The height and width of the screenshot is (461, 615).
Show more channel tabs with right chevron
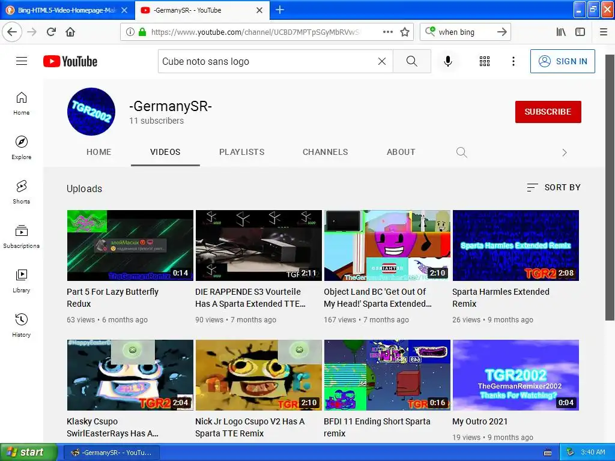click(564, 152)
